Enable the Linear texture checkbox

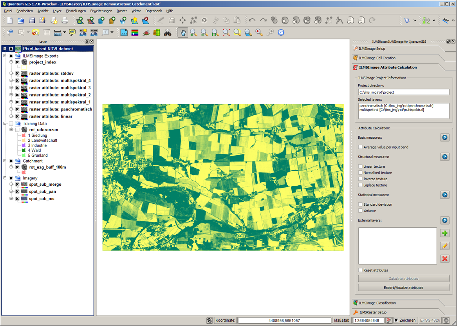click(360, 167)
